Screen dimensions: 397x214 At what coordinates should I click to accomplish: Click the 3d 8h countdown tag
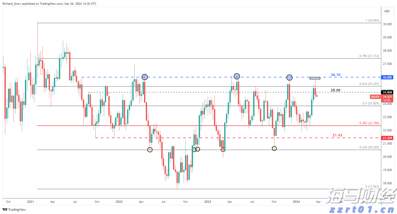(x=387, y=100)
